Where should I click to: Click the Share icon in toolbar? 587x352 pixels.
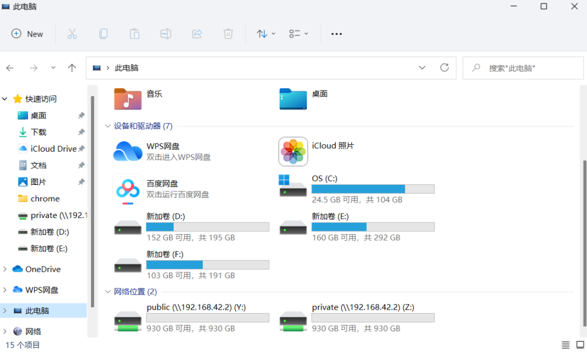[197, 34]
